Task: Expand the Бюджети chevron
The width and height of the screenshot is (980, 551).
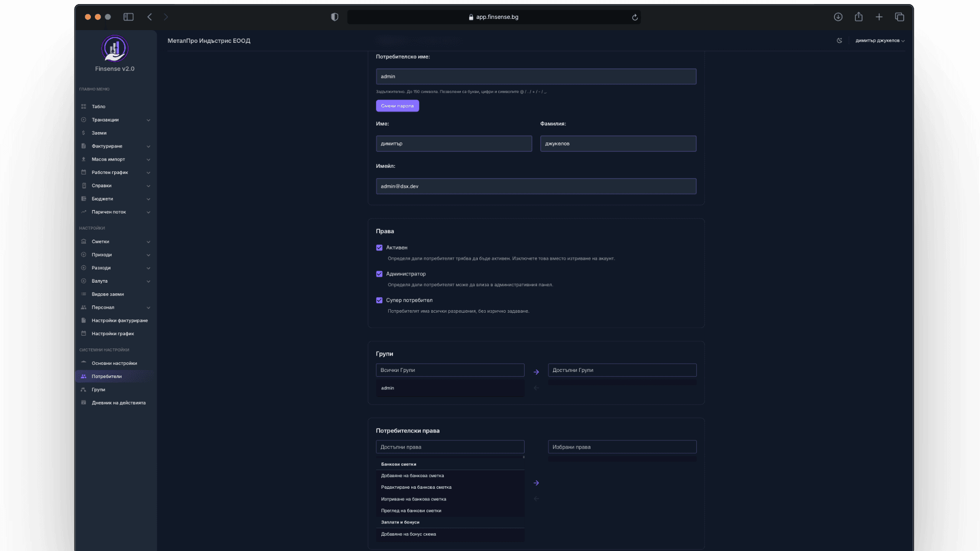Action: point(149,199)
